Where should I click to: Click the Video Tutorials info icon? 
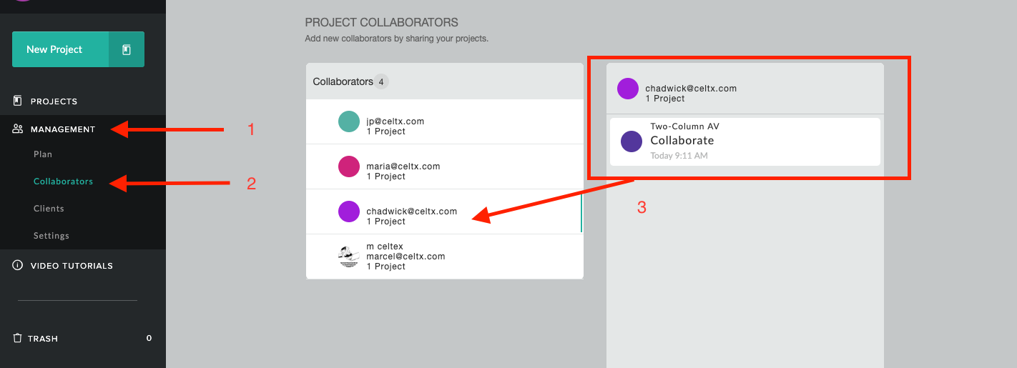coord(18,265)
